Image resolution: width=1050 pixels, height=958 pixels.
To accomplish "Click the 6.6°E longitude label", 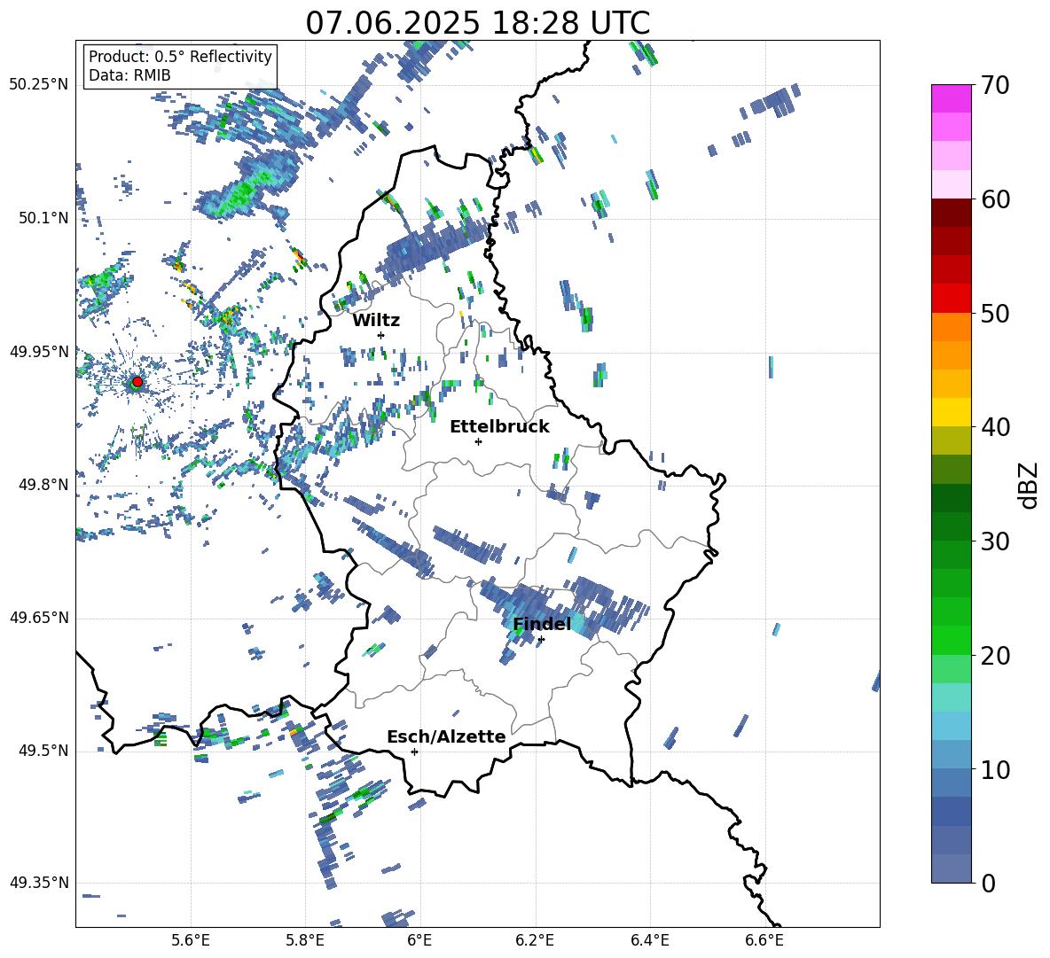I will click(764, 940).
